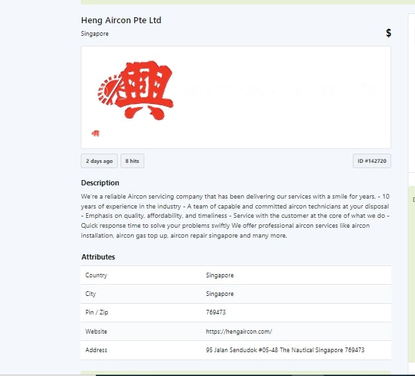415x376 pixels.
Task: Click the Website row label
Action: (96, 331)
